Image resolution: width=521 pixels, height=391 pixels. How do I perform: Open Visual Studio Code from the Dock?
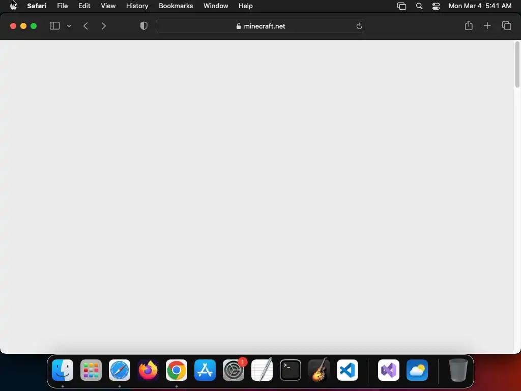(348, 370)
